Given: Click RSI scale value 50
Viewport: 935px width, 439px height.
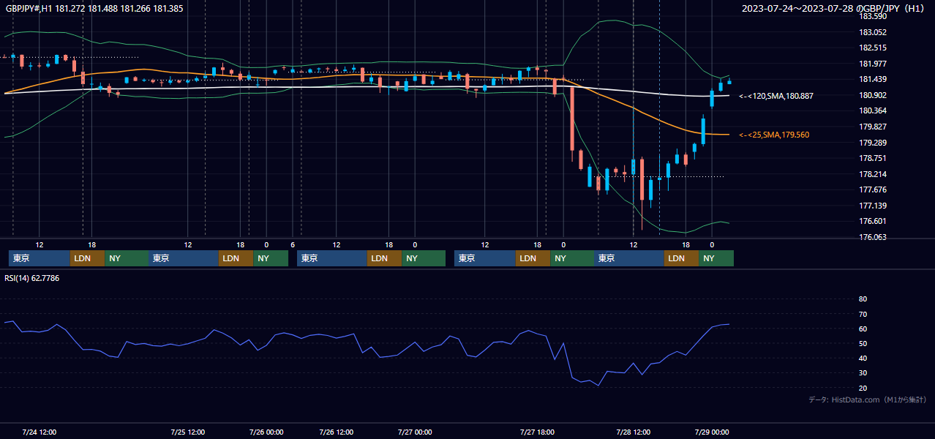Looking at the screenshot, I should point(863,343).
